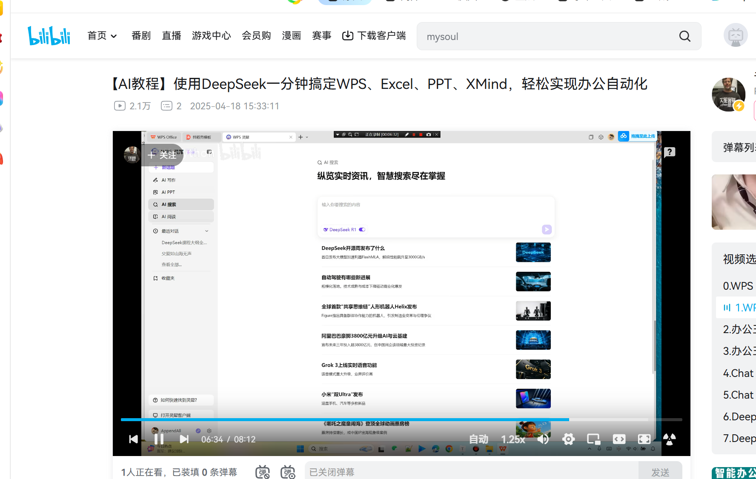
Task: Pause the video
Action: click(159, 439)
